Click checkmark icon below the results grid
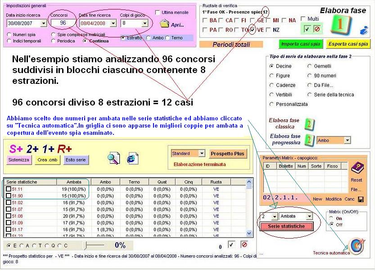The width and height of the screenshot is (375, 271). tap(231, 245)
